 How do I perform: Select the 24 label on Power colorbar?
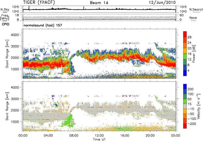(189, 43)
